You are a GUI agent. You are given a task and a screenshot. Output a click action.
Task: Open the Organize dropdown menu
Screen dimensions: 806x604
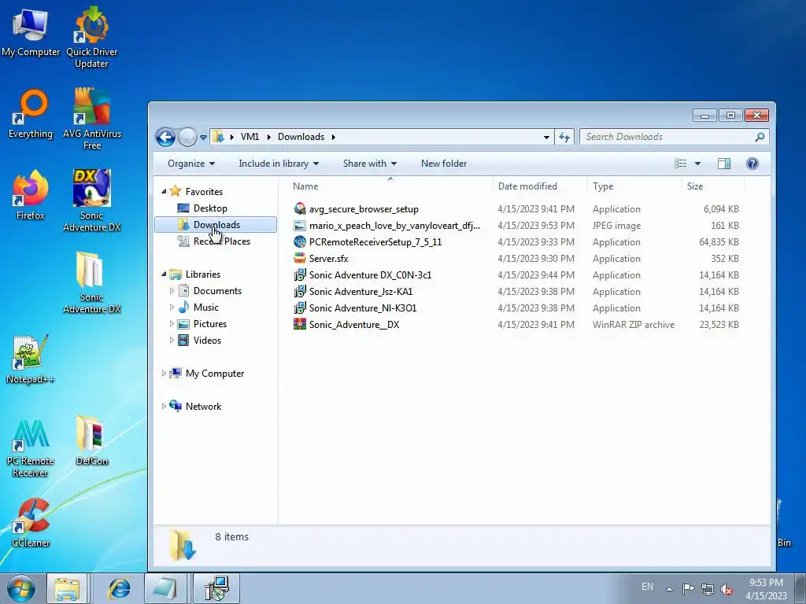(191, 164)
